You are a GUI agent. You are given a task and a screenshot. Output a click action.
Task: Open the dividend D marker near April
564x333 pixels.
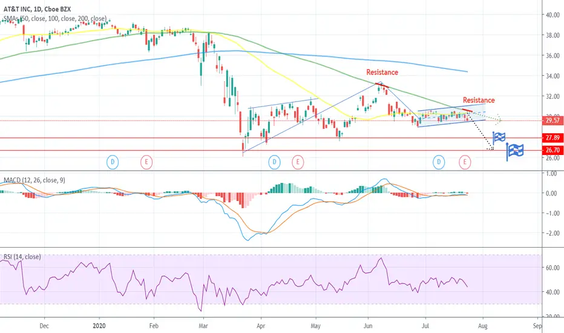click(275, 162)
